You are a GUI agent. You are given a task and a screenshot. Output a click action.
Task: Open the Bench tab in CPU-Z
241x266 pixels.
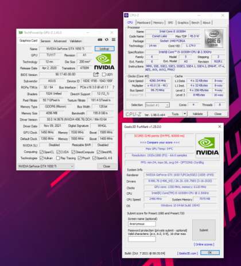[196, 22]
